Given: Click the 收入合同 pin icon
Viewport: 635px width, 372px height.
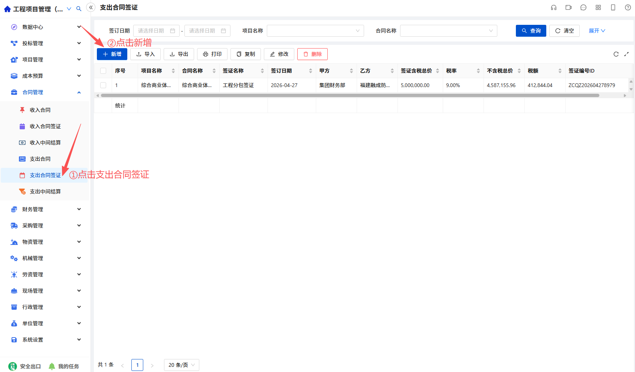Looking at the screenshot, I should click(x=22, y=110).
